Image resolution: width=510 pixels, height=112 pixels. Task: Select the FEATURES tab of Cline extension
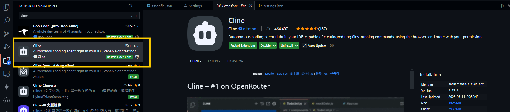pyautogui.click(x=213, y=61)
